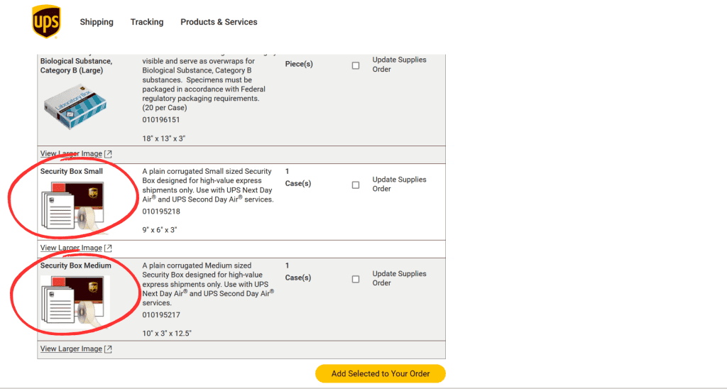Screen dimensions: 727x389
Task: Open the Tracking menu
Action: tap(147, 22)
